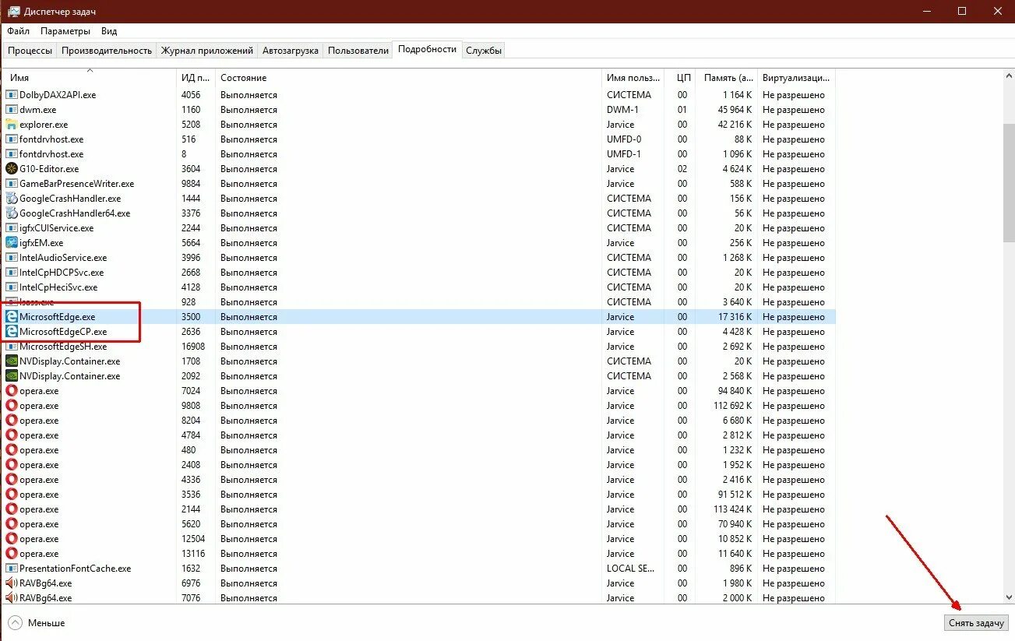Switch to the Производительность tab

click(107, 51)
